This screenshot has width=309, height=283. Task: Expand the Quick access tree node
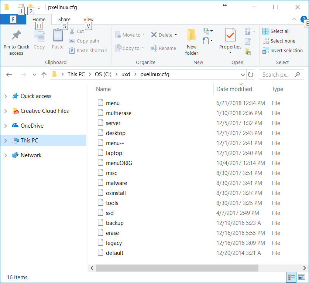pos(6,96)
